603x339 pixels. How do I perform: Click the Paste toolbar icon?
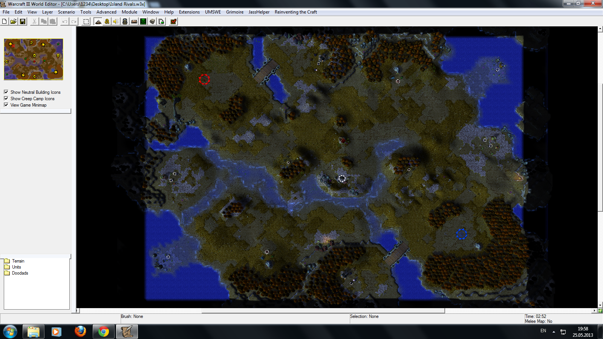click(53, 21)
